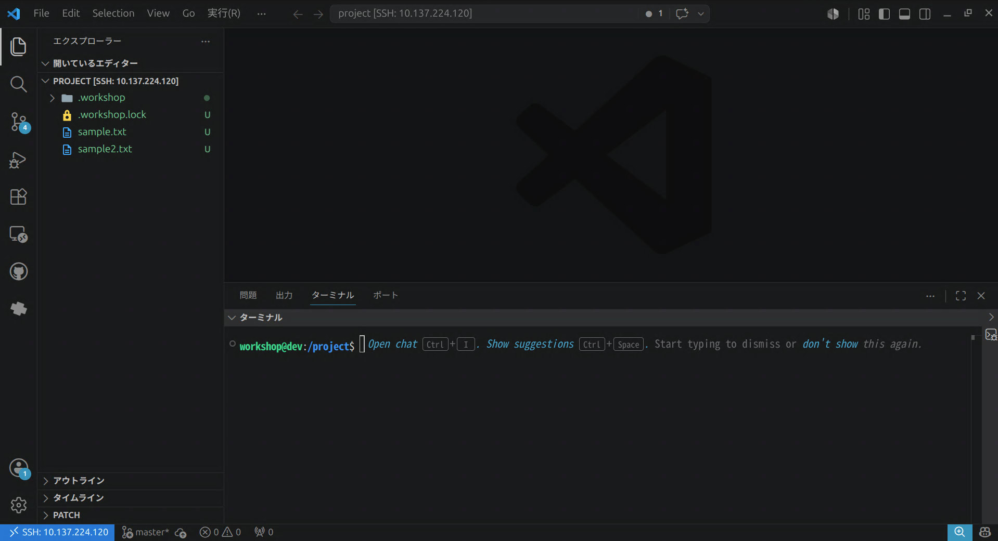998x541 pixels.
Task: Maximize the terminal panel size
Action: [x=961, y=296]
